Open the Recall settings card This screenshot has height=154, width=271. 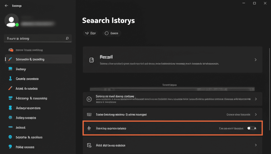(172, 60)
